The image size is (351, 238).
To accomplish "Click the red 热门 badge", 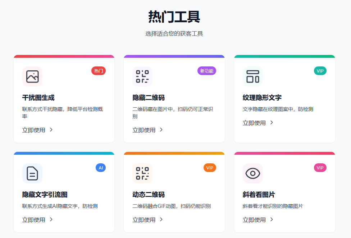I will (99, 71).
